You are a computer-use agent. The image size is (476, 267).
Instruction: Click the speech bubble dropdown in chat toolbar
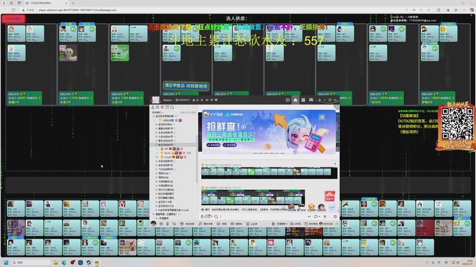(316, 217)
